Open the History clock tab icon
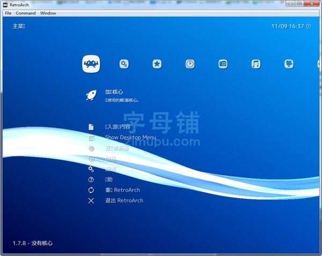Image resolution: width=322 pixels, height=256 pixels. [190, 64]
